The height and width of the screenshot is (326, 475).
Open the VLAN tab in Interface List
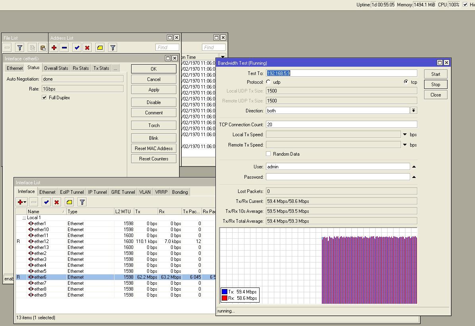click(x=145, y=192)
